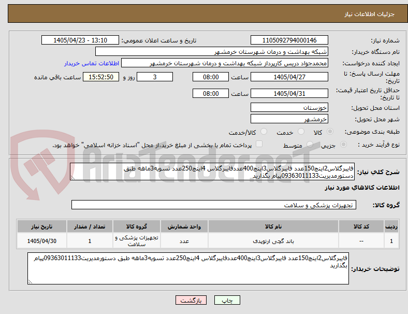Click the quantity cell showing 1

pyautogui.click(x=90, y=241)
